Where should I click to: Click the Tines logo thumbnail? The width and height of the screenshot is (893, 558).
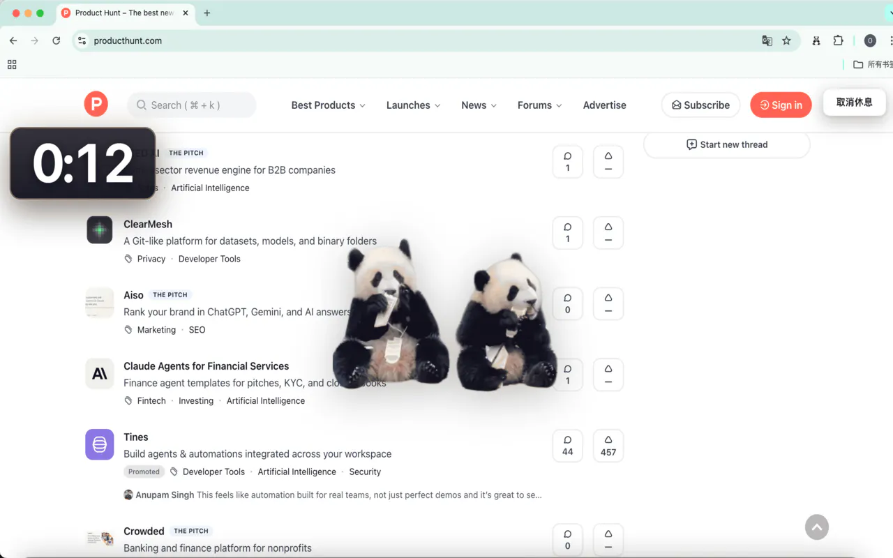coord(100,444)
